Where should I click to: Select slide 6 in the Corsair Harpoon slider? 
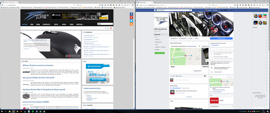(78, 56)
